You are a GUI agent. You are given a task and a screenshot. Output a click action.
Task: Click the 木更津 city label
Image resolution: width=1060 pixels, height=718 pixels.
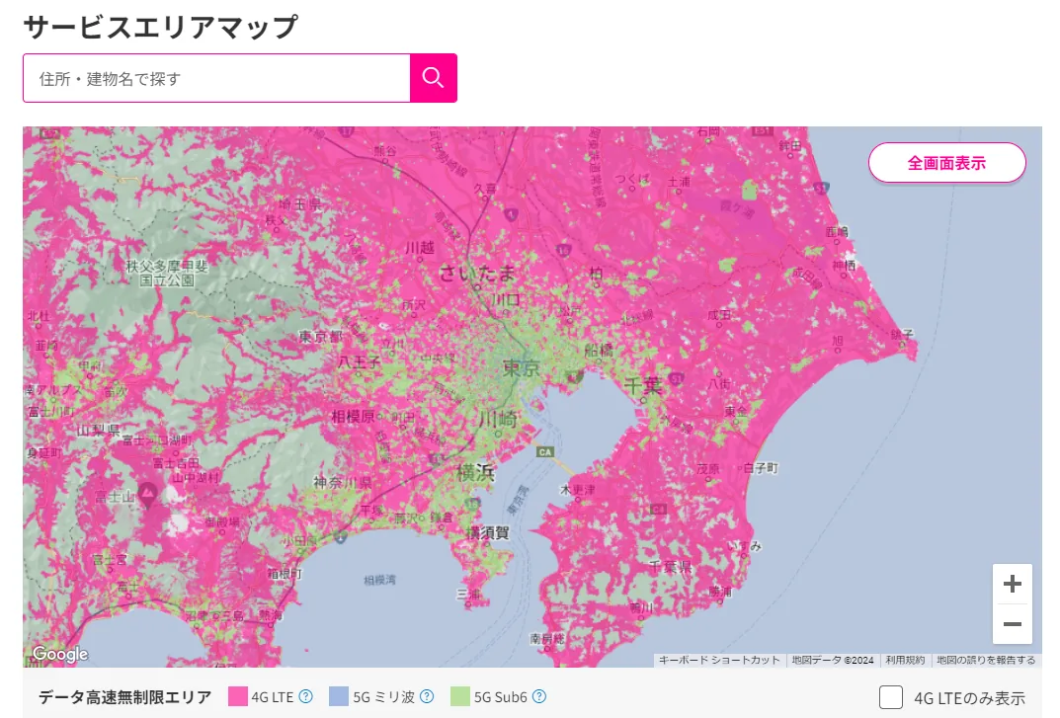pos(578,490)
